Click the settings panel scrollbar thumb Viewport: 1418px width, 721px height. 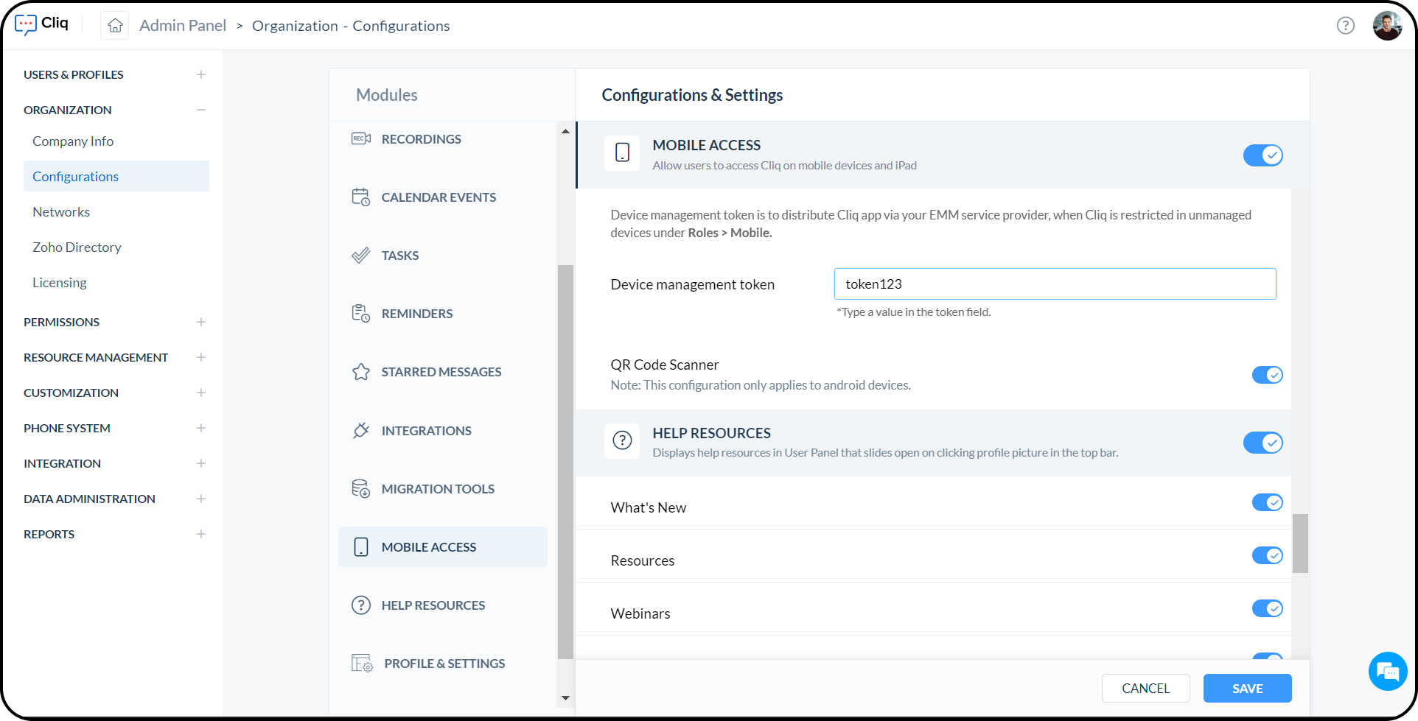1300,544
